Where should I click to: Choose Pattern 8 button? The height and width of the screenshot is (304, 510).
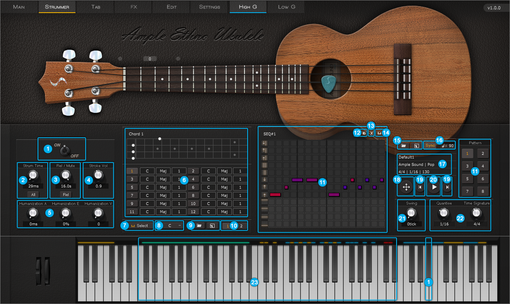point(482,191)
